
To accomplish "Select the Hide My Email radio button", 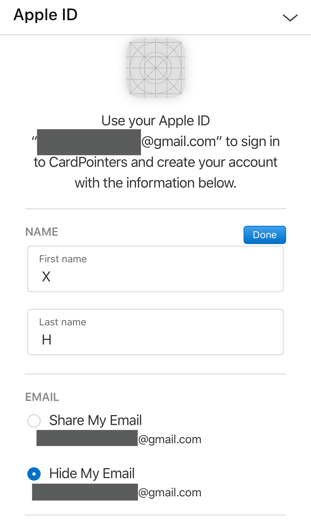I will pyautogui.click(x=34, y=474).
